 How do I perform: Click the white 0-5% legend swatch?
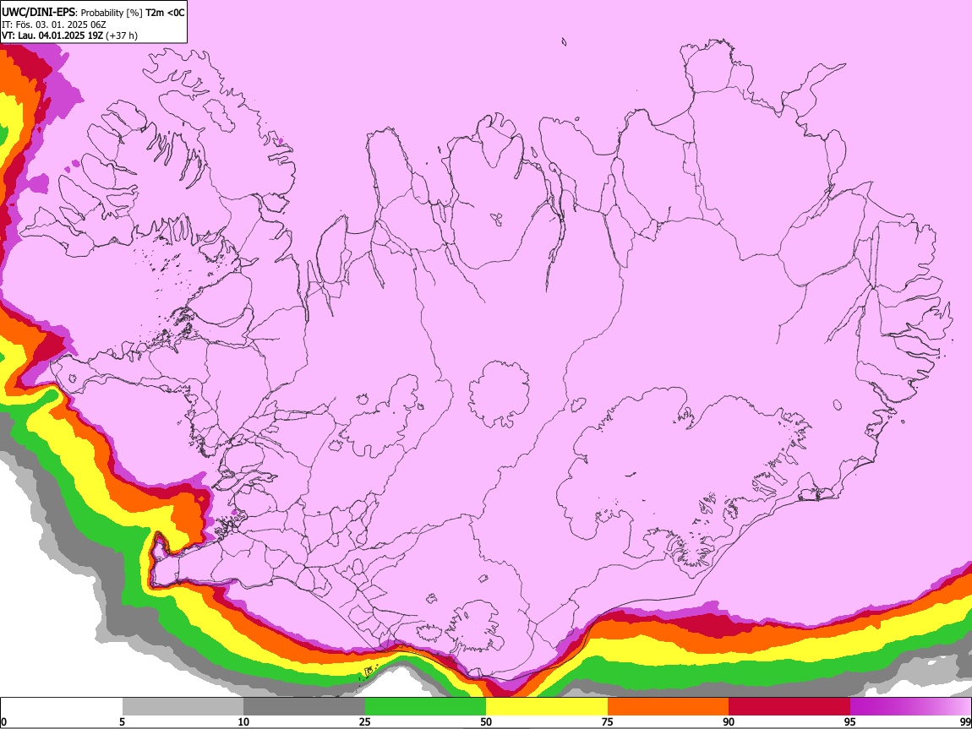pyautogui.click(x=62, y=706)
